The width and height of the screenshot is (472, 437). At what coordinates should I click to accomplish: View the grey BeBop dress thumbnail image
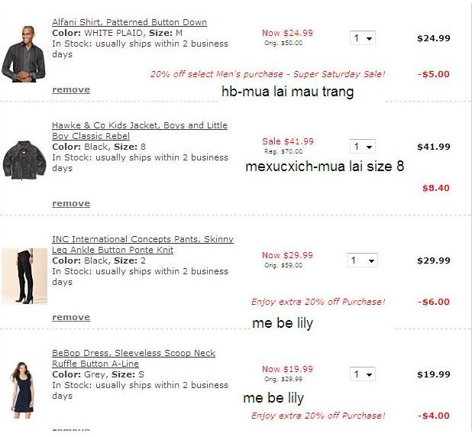pos(23,390)
